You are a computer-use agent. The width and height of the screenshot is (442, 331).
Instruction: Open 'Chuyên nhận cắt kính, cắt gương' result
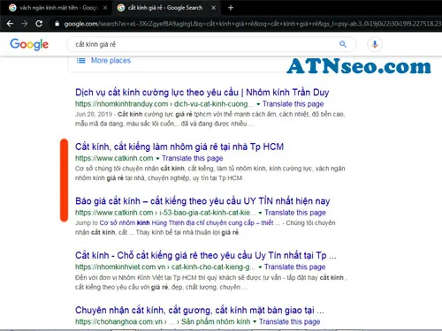[200, 310]
